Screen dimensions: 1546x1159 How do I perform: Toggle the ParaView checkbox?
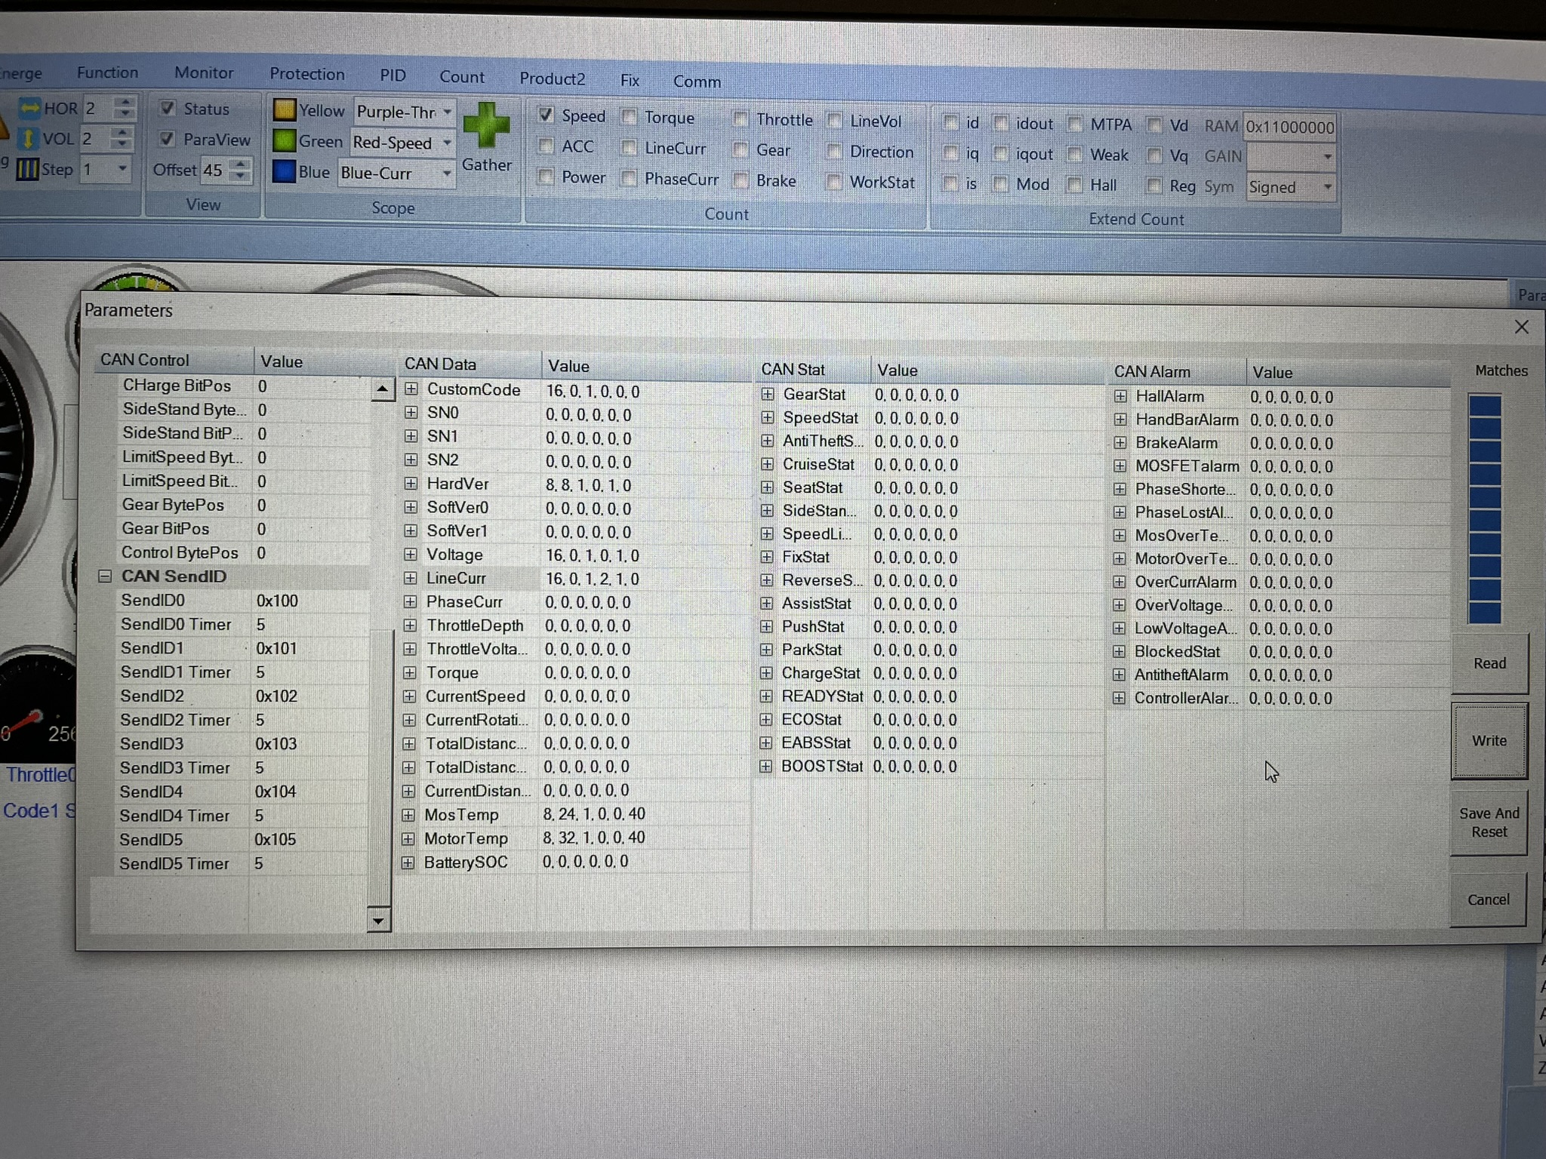[x=168, y=139]
